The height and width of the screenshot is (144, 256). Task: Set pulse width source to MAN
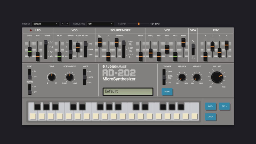tap(91, 49)
